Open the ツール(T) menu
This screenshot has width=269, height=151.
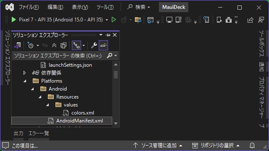(105, 7)
